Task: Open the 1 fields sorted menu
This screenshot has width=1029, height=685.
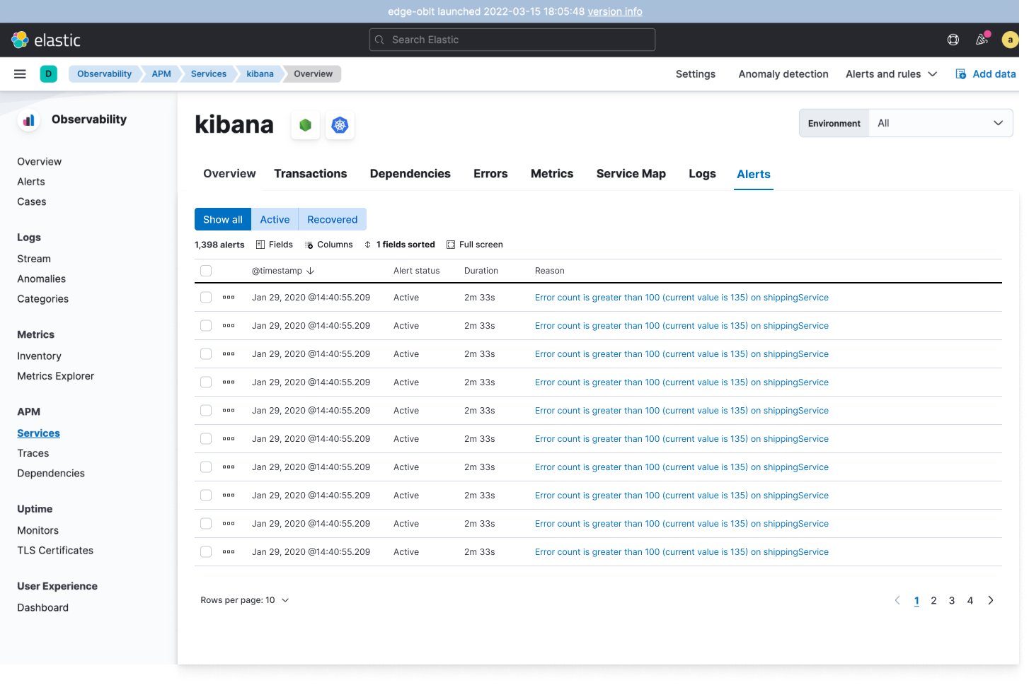Action: tap(400, 245)
